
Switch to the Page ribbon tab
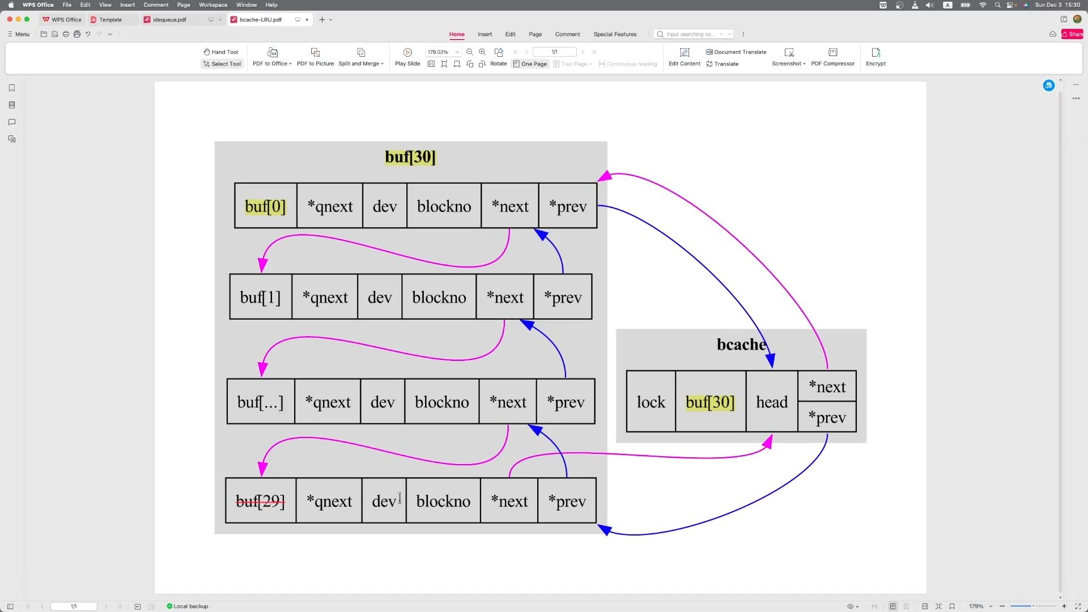click(x=535, y=35)
